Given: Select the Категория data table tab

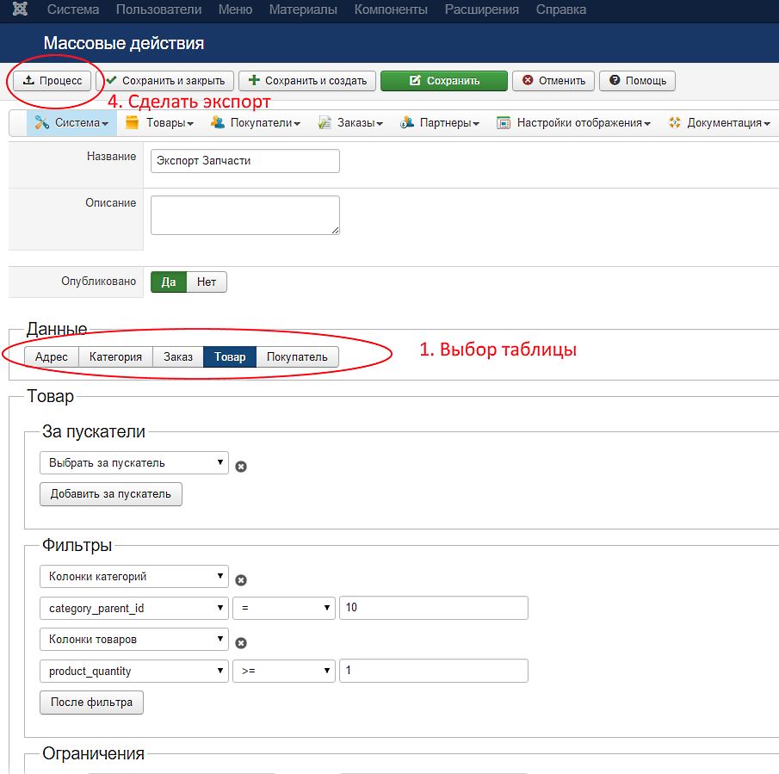Looking at the screenshot, I should [x=115, y=356].
